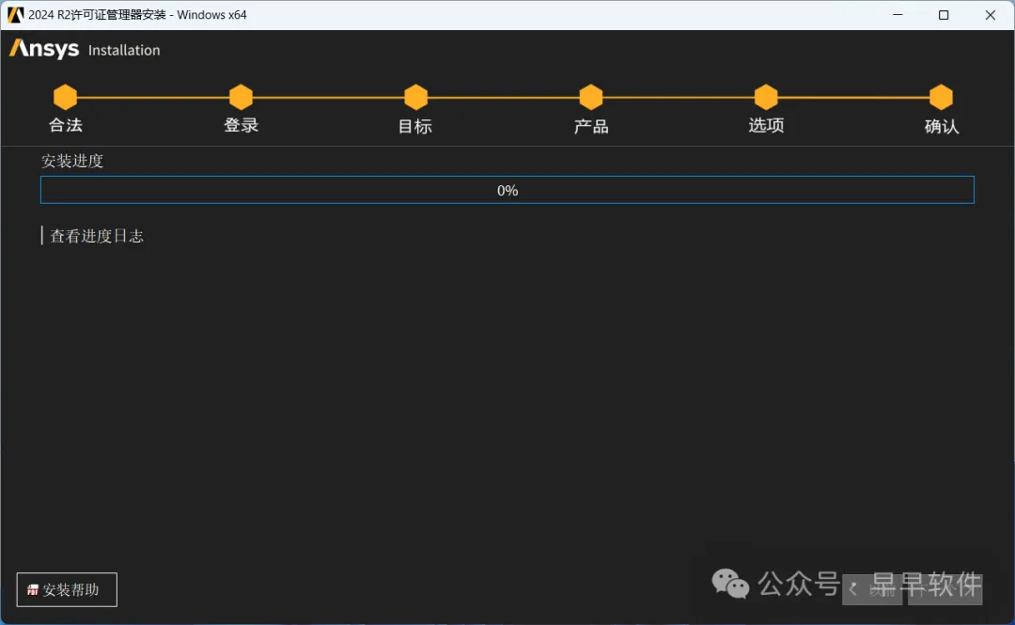Screen dimensions: 1015x625
Task: Click the 合法 step hexagon
Action: click(66, 97)
